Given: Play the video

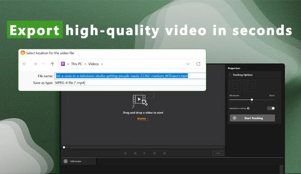Looking at the screenshot, I should pos(144,153).
